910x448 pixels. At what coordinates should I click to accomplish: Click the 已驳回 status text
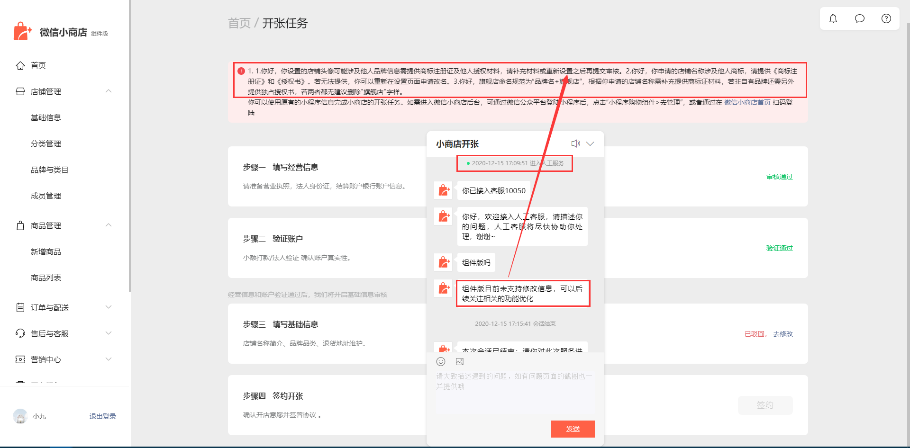pyautogui.click(x=755, y=334)
